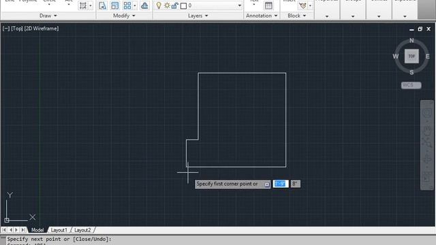Click layer 0 color square swatch
Image resolution: width=436 pixels, height=245 pixels.
[183, 6]
